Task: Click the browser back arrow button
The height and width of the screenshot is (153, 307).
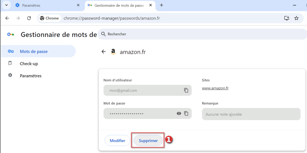Action: (x=7, y=18)
